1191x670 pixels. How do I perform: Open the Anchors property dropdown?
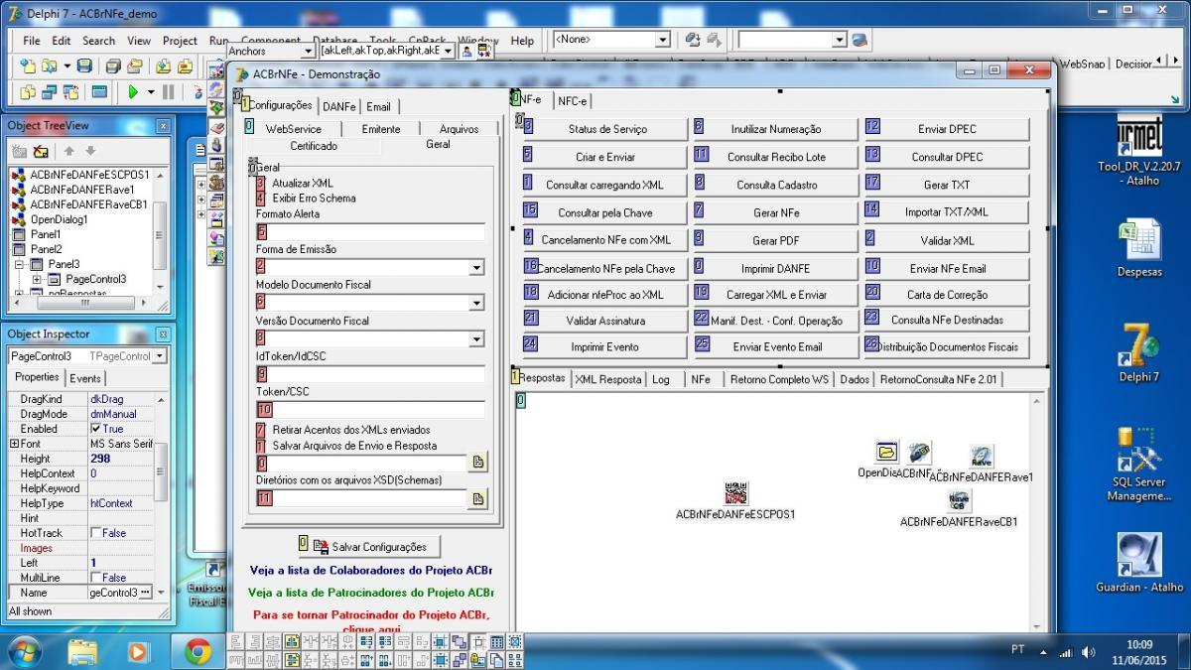tap(308, 51)
